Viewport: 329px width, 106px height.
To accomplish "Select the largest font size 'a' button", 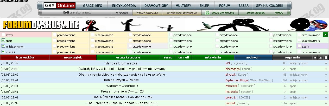I will click(x=326, y=57).
